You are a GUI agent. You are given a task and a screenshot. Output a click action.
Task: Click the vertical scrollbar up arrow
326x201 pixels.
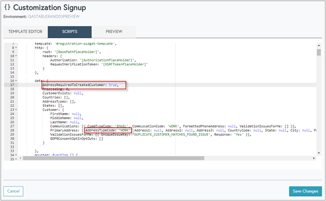tap(319, 45)
